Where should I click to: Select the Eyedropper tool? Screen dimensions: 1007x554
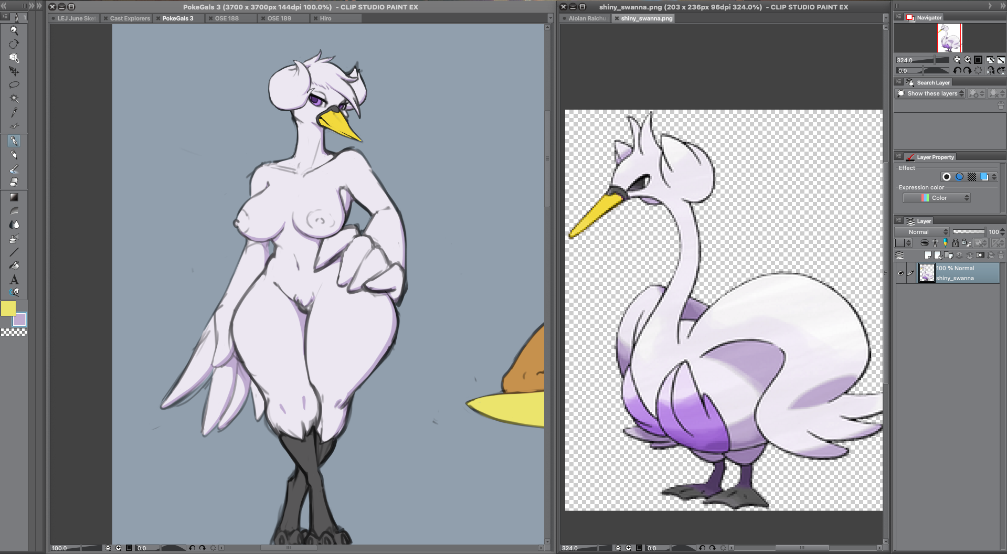tap(14, 112)
